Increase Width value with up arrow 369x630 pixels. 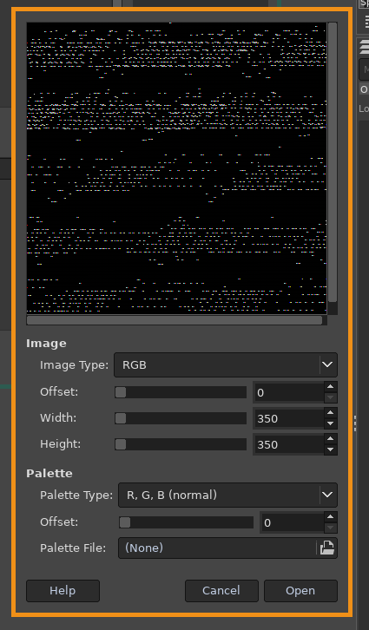click(x=331, y=413)
